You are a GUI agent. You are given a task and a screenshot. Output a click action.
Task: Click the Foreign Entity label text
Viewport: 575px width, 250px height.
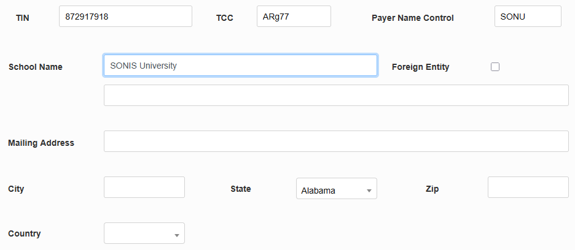pos(421,67)
